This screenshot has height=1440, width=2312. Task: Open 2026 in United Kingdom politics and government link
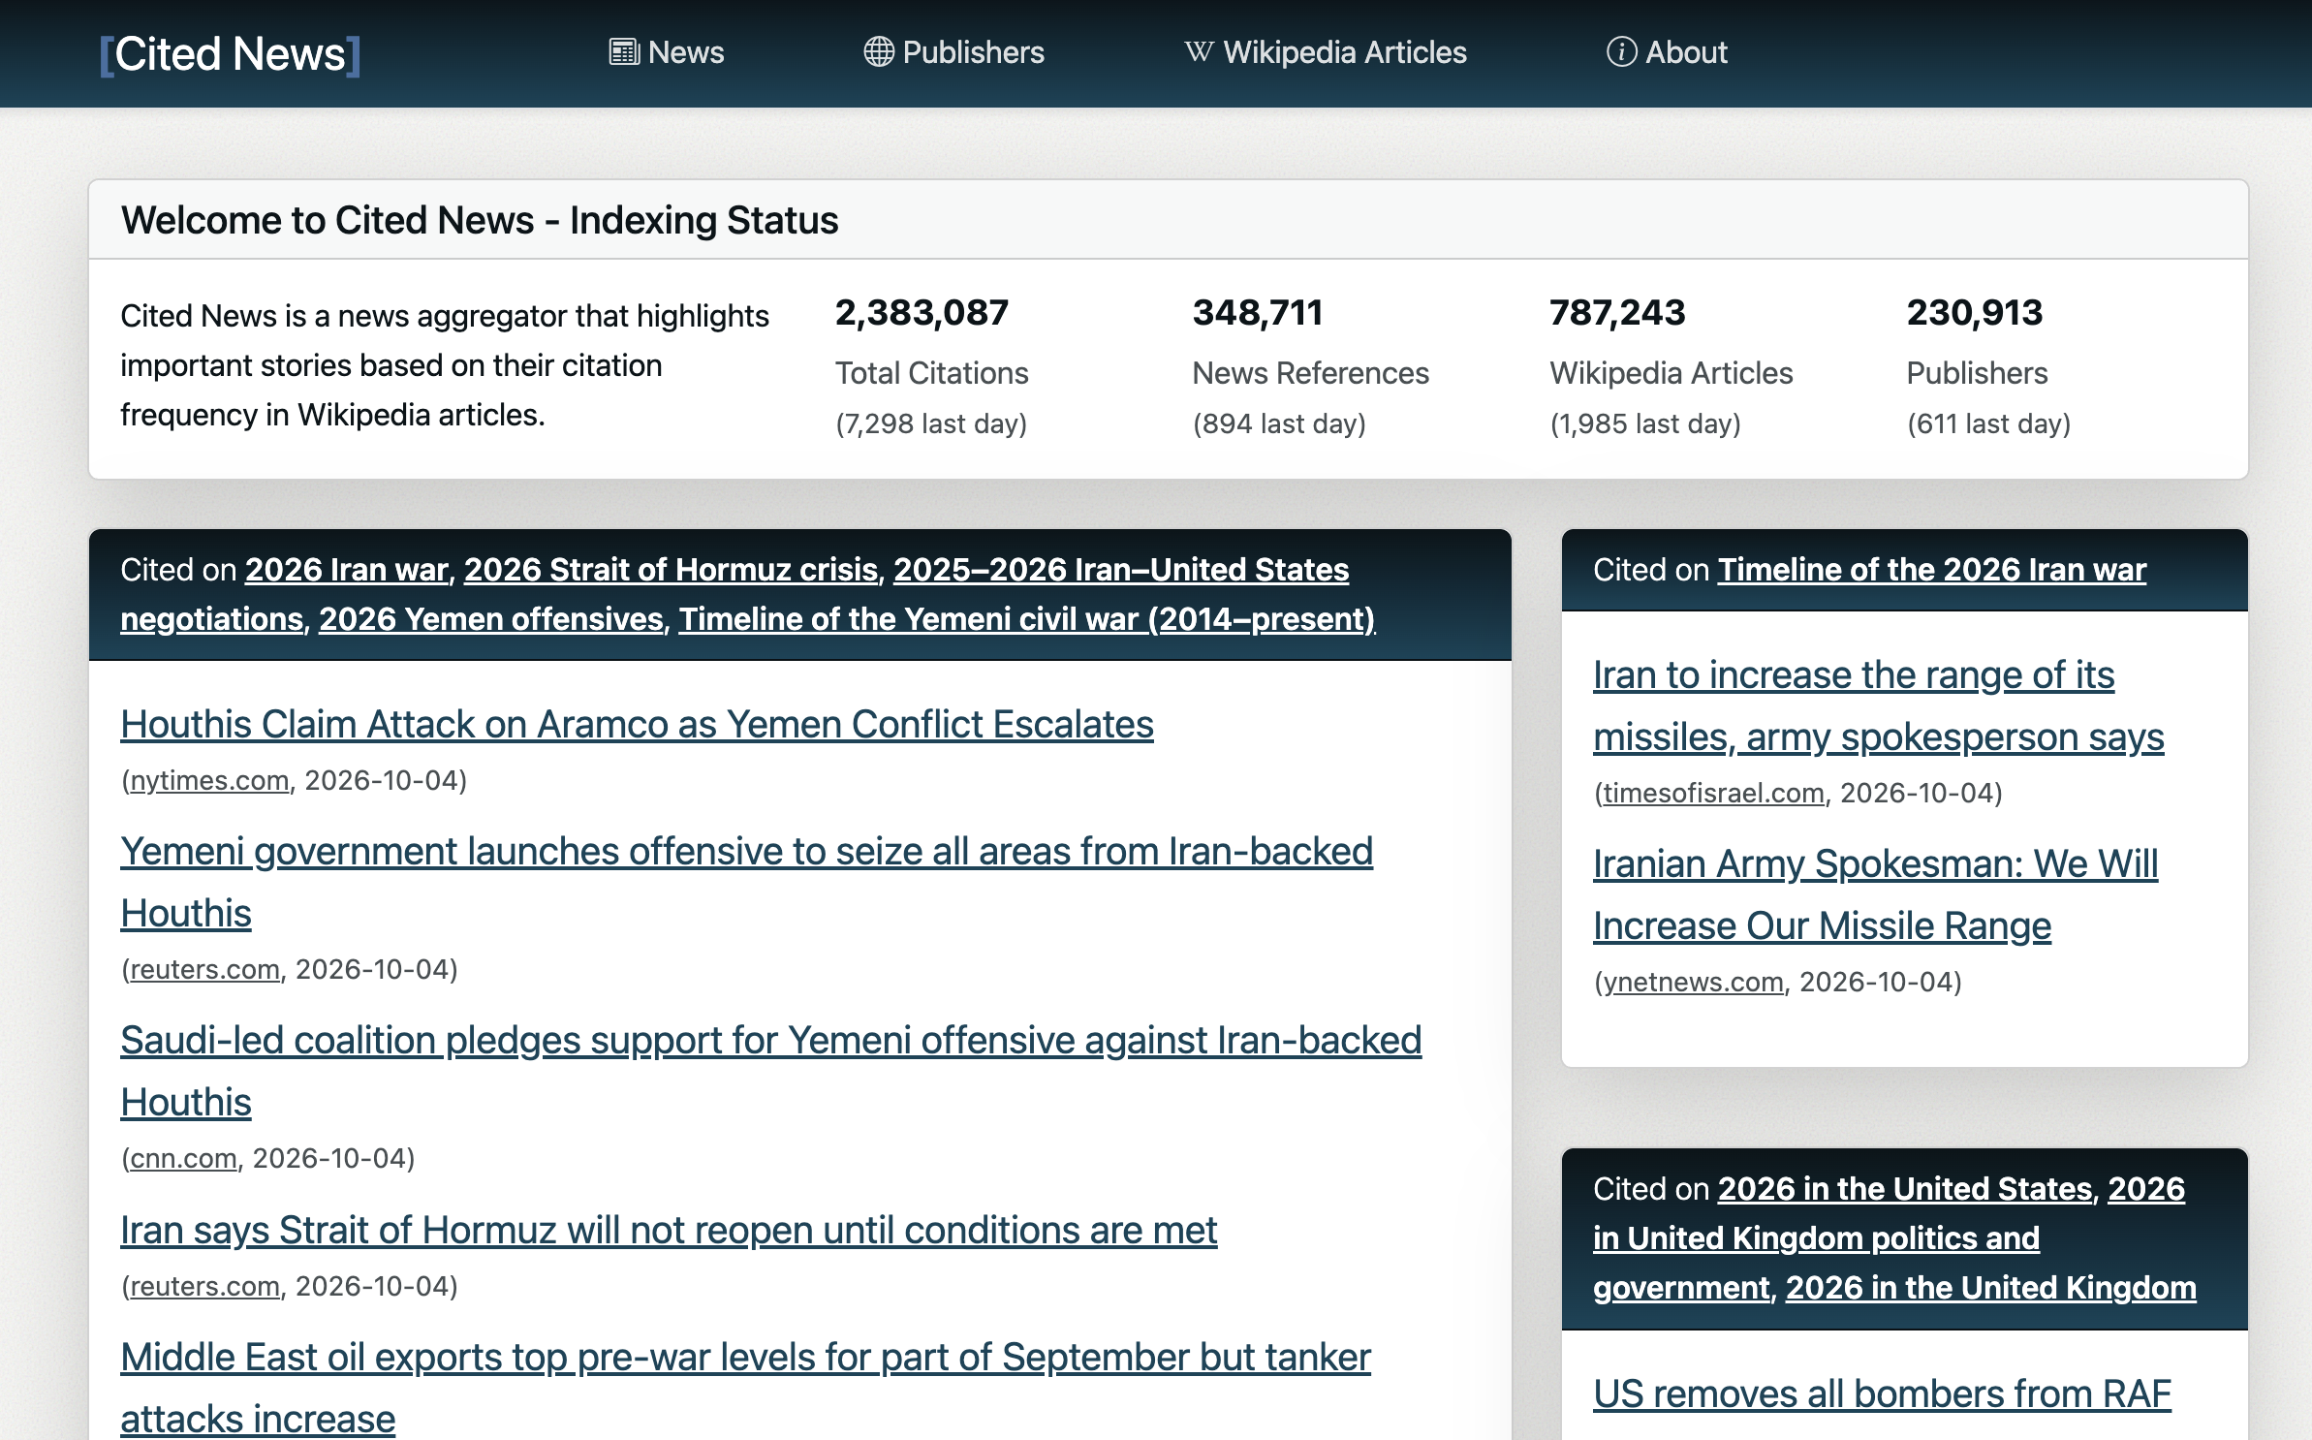click(1889, 1238)
